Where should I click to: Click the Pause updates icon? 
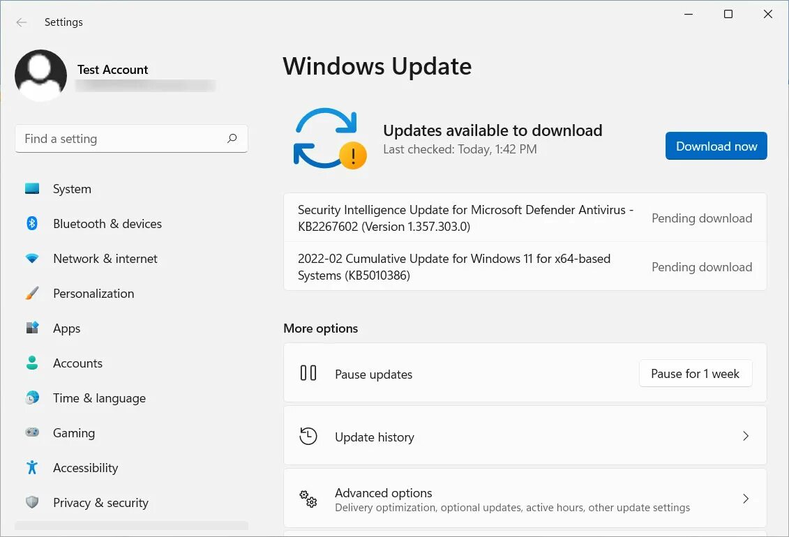point(308,373)
